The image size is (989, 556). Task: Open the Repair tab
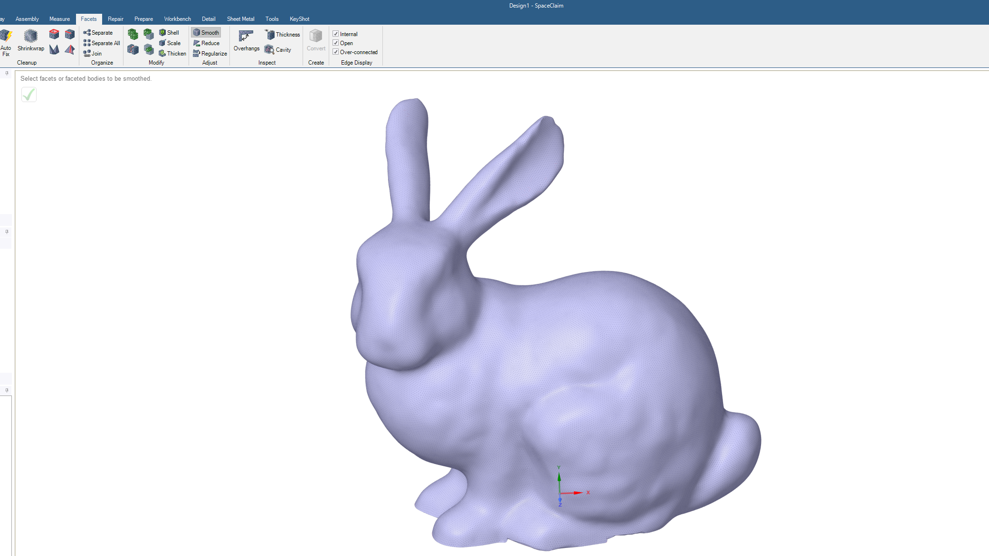(115, 19)
